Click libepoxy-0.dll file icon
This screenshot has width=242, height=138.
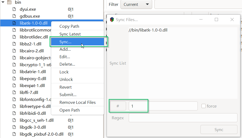[x=14, y=79]
